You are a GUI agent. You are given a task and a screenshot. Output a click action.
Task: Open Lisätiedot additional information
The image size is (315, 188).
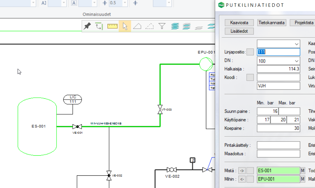click(239, 31)
